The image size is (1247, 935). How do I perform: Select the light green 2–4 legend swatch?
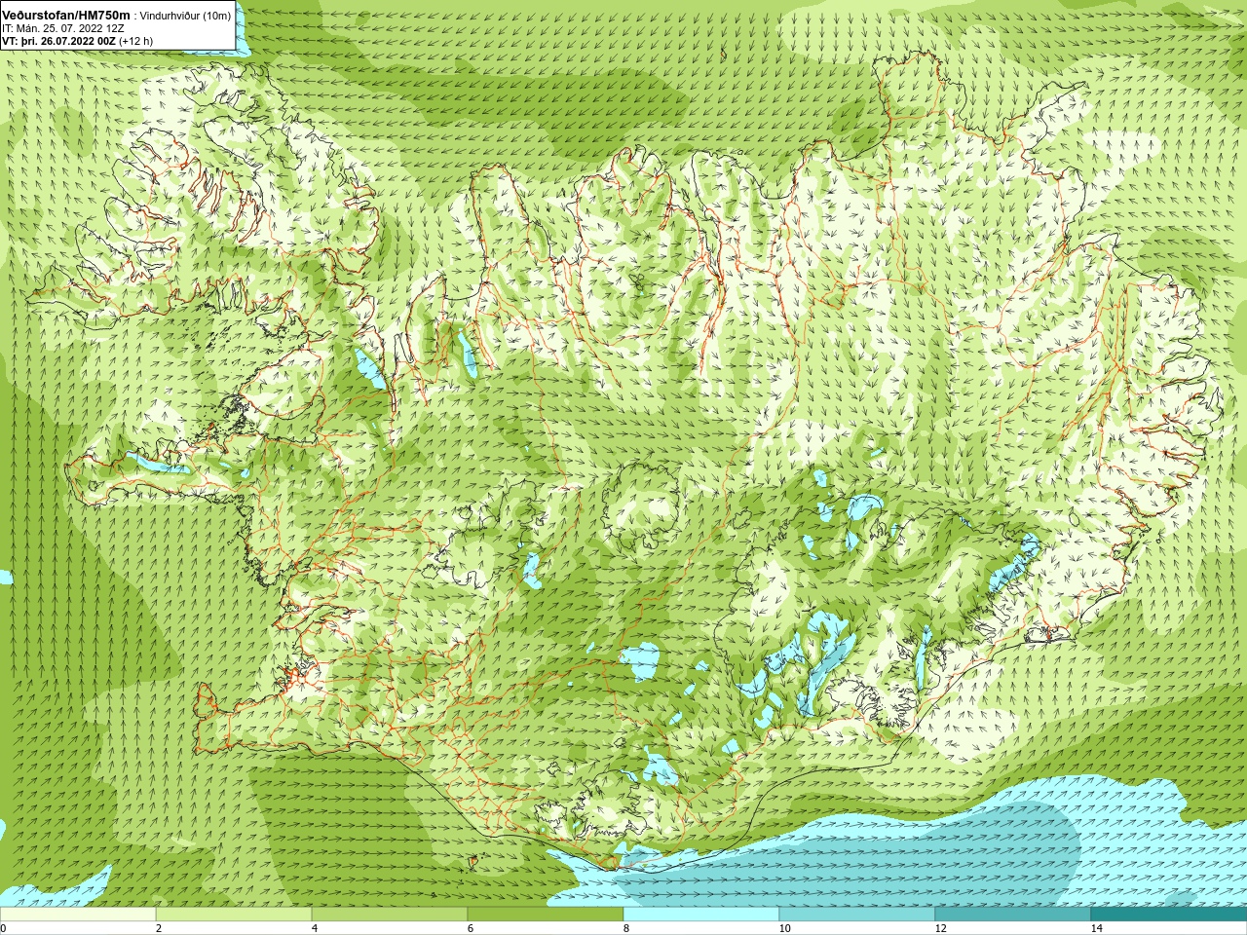[x=234, y=915]
